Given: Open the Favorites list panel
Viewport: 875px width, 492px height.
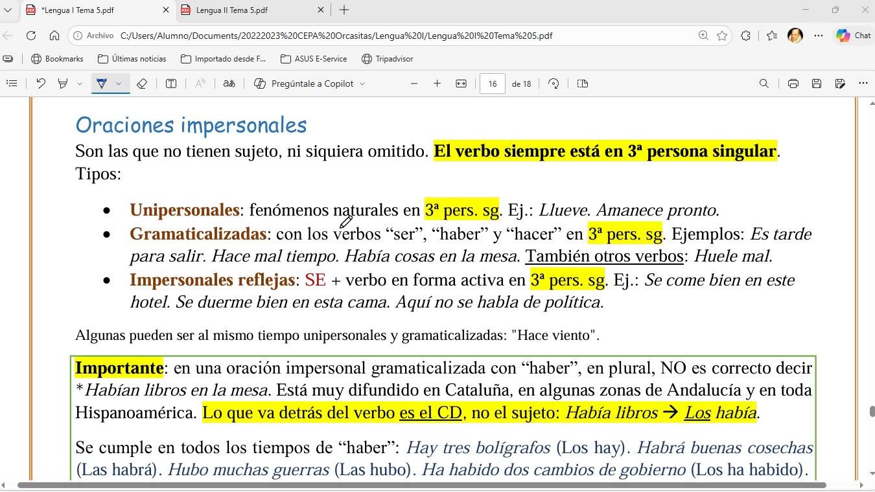Looking at the screenshot, I should [x=771, y=36].
